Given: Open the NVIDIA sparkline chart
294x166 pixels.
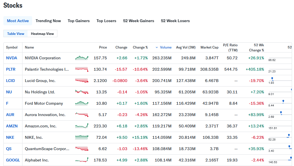Looking at the screenshot, I should (82, 58).
